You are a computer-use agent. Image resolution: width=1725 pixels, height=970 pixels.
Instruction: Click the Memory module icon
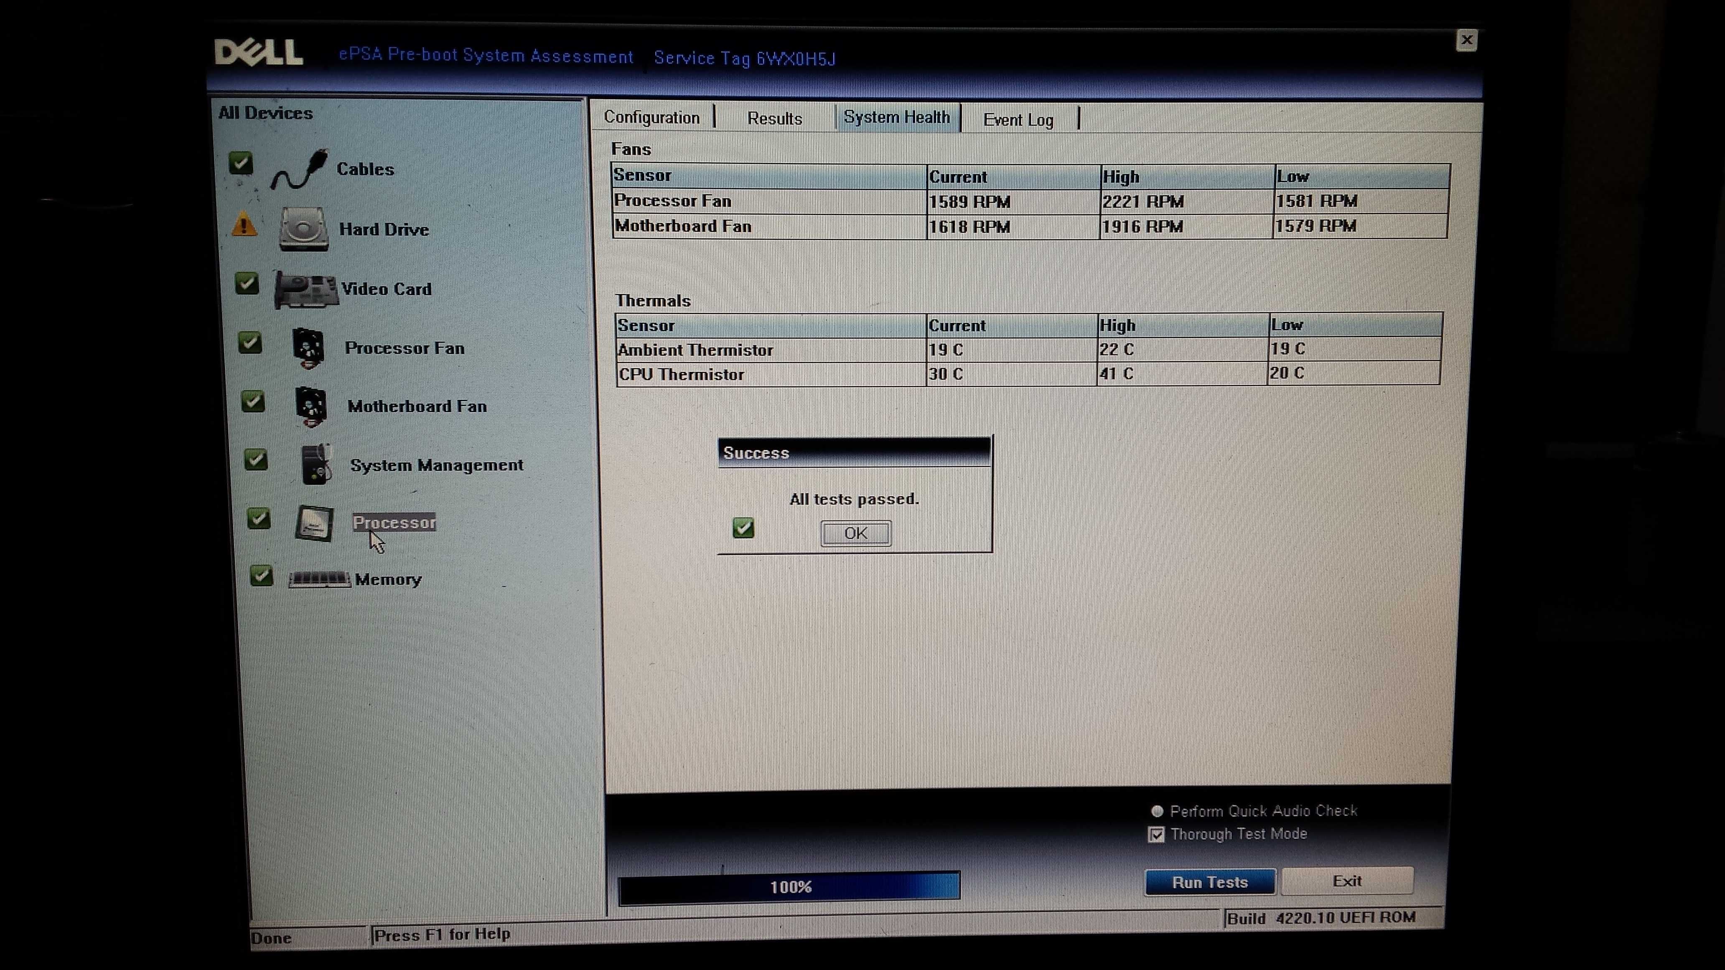(319, 579)
